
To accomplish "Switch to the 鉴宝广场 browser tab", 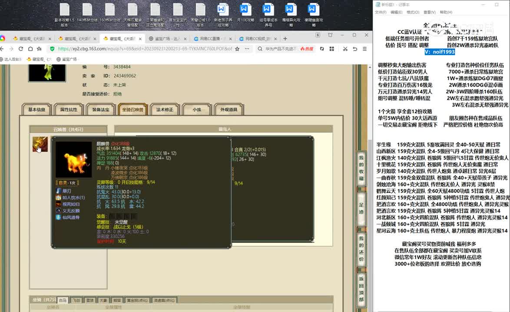I will point(168,39).
